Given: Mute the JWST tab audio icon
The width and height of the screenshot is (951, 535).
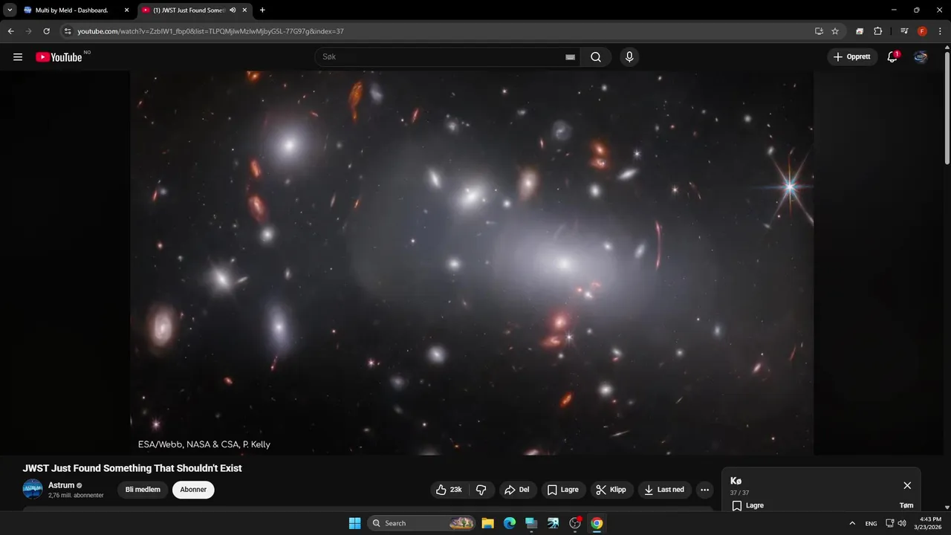Looking at the screenshot, I should point(233,10).
